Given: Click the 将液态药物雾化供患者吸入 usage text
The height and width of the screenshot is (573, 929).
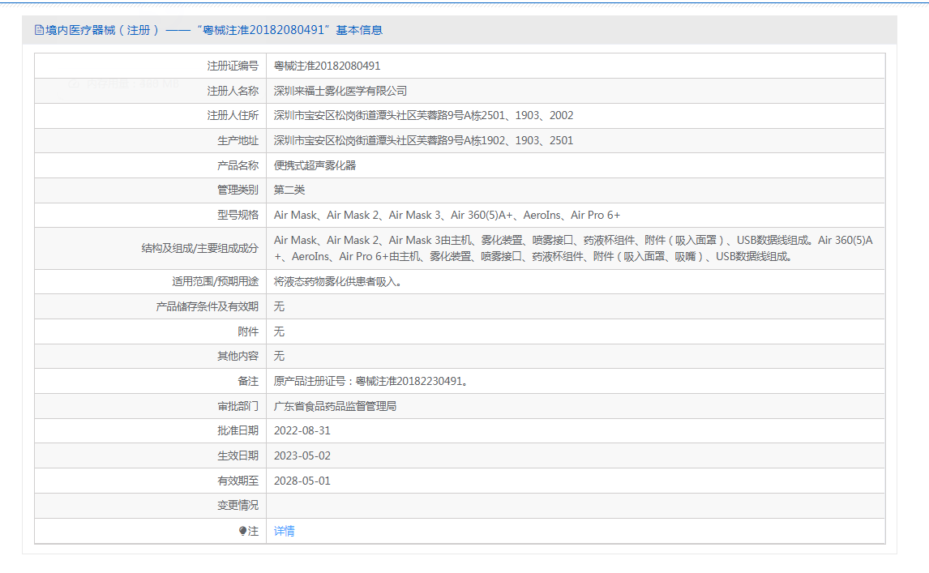Looking at the screenshot, I should pyautogui.click(x=337, y=282).
